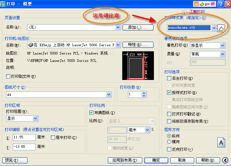Open the 了解打印 link
Viewport: 231px width, 166px height.
(x=197, y=11)
